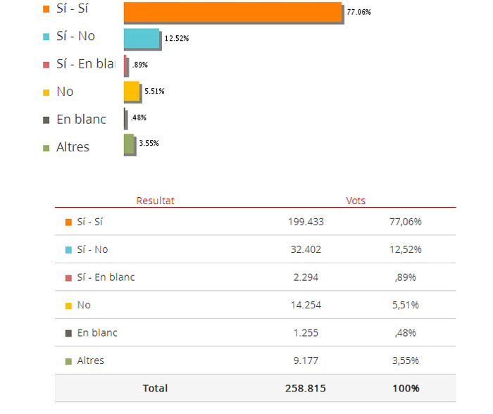Click the orange square in Sí - Sí table row
Image resolution: width=493 pixels, height=414 pixels.
(x=68, y=222)
